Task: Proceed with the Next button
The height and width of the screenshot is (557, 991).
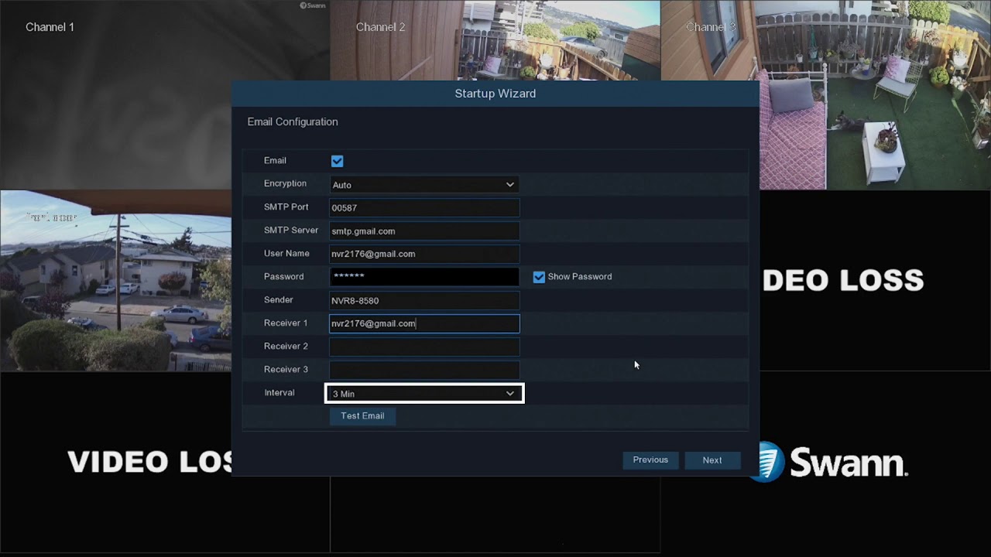Action: 712,460
